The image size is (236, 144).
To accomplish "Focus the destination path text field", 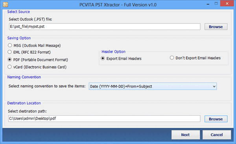I will [104, 119].
